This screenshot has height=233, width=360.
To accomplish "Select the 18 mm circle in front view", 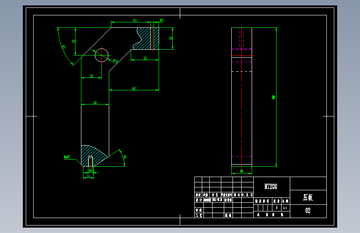I will (x=101, y=55).
